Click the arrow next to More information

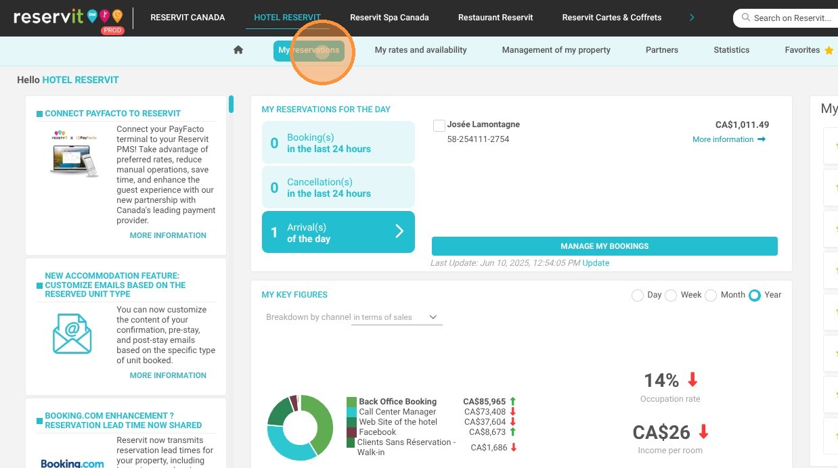762,139
